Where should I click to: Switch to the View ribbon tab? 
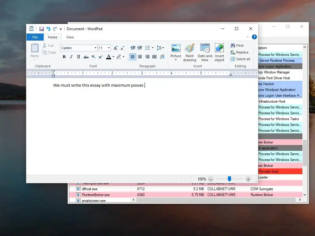(x=70, y=37)
